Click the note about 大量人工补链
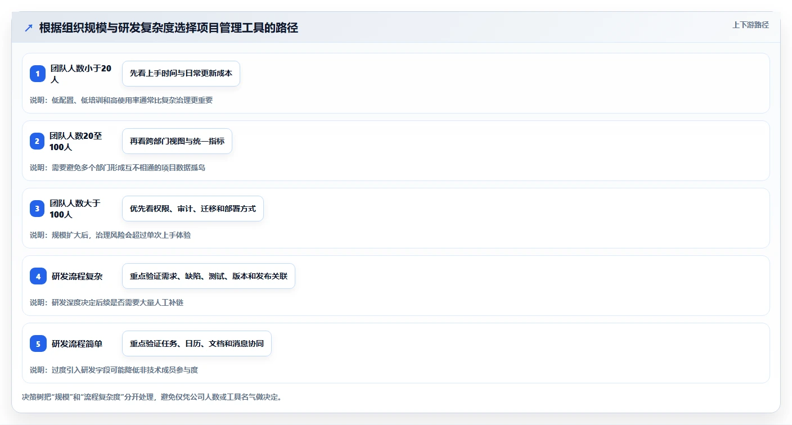792x425 pixels. pos(107,302)
